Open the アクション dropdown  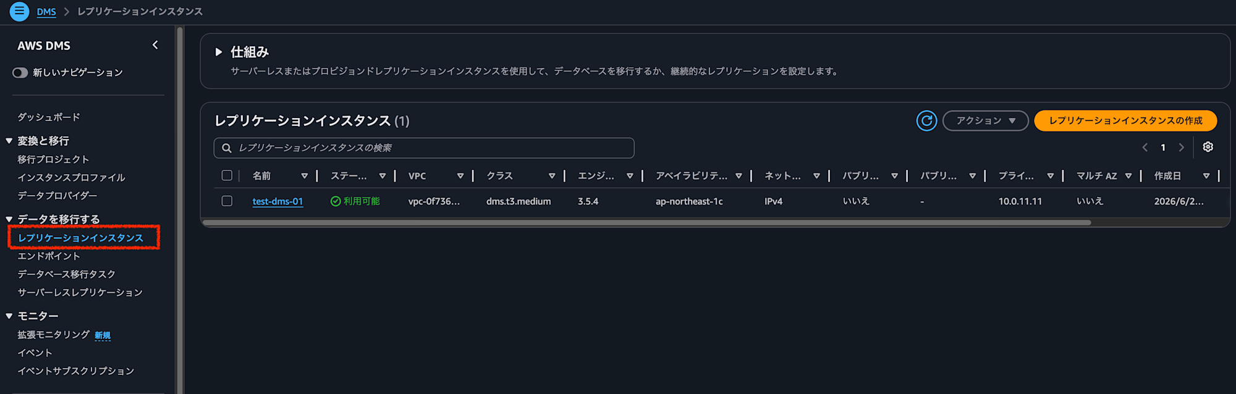coord(985,120)
